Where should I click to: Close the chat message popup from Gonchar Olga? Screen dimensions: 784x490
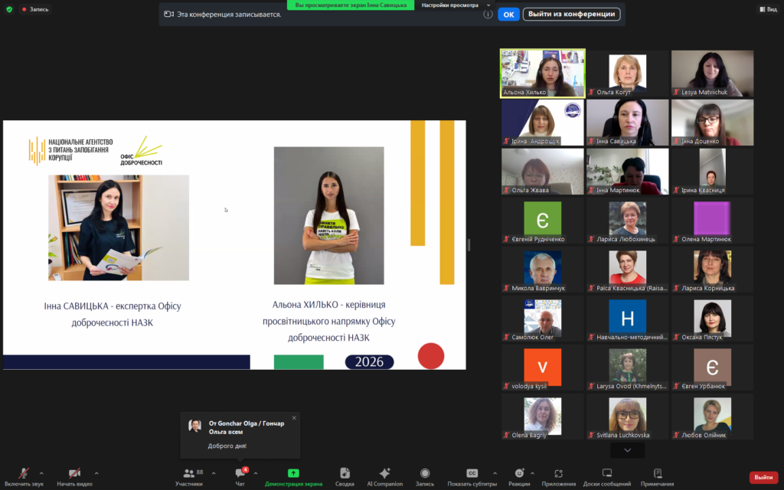coord(294,418)
